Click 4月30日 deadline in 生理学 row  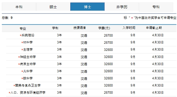click(x=158, y=49)
